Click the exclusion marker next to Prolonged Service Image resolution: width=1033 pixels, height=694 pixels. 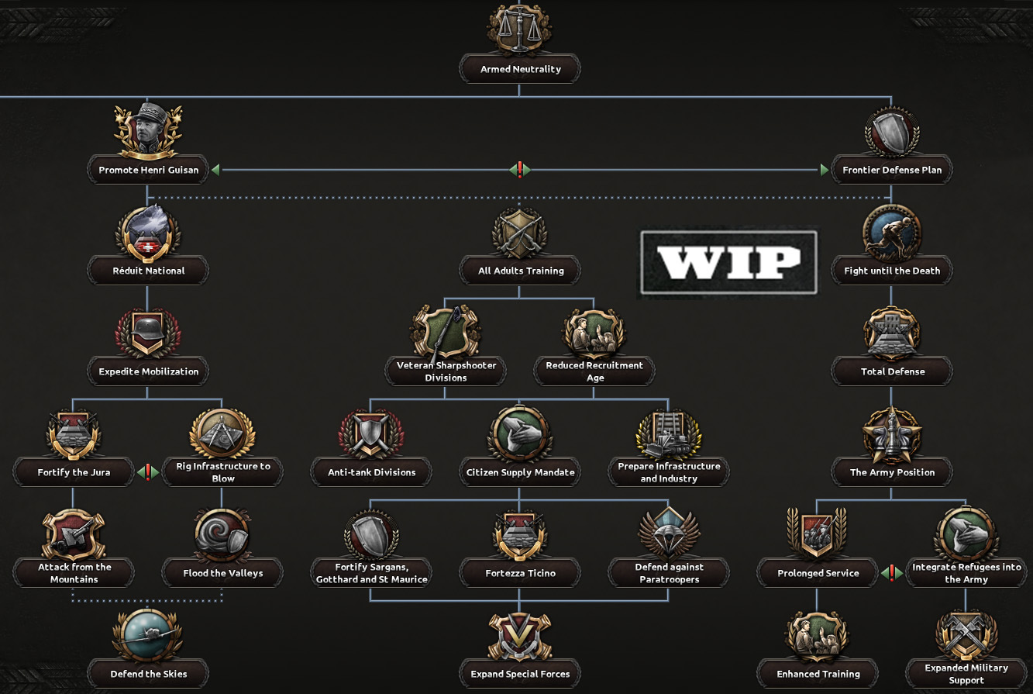[x=891, y=573]
